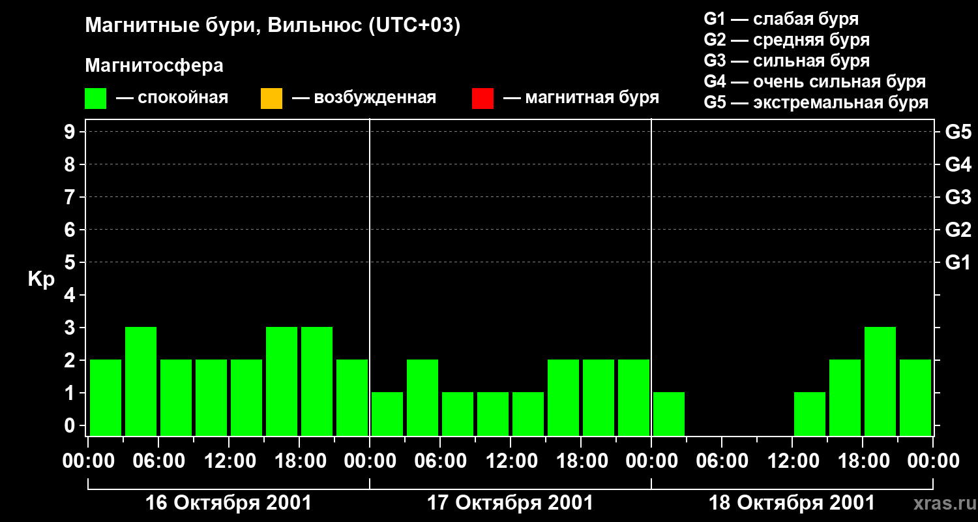Click the 'Магнитосфера' legend heading
978x522 pixels.
click(x=154, y=66)
